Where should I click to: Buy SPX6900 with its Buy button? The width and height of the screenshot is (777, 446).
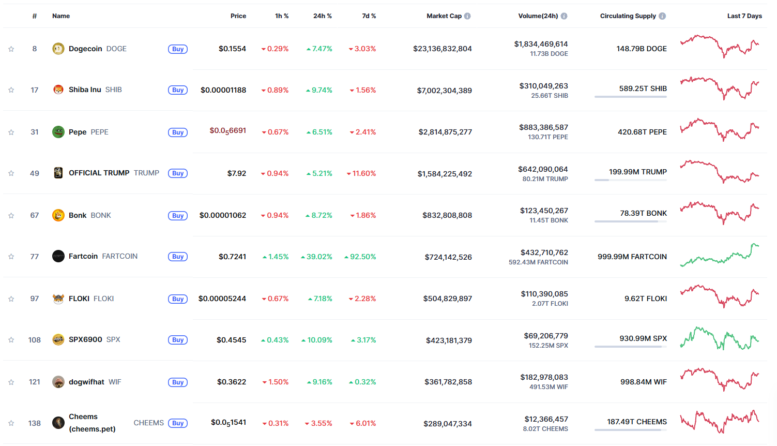[x=178, y=340]
